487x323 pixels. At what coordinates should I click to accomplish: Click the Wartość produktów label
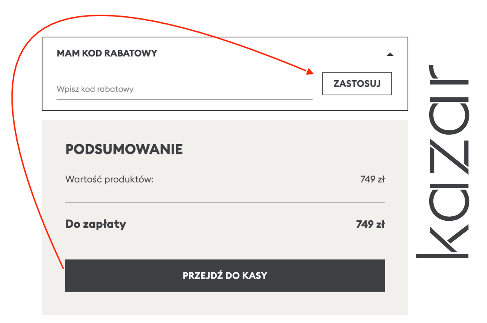109,179
